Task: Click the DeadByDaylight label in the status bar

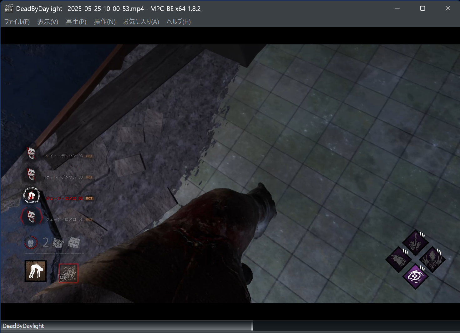Action: tap(24, 326)
